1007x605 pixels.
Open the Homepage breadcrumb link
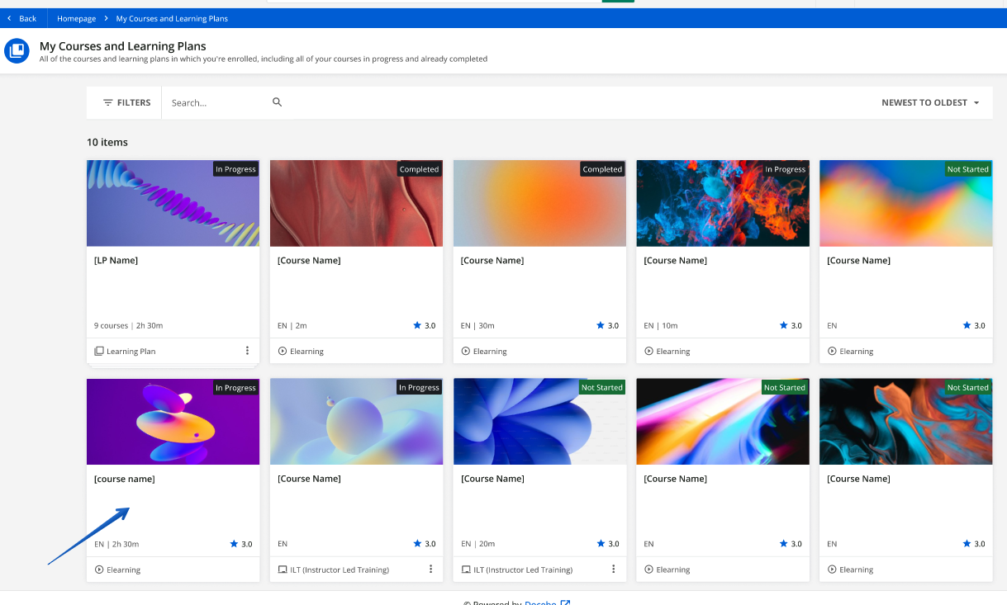(76, 18)
